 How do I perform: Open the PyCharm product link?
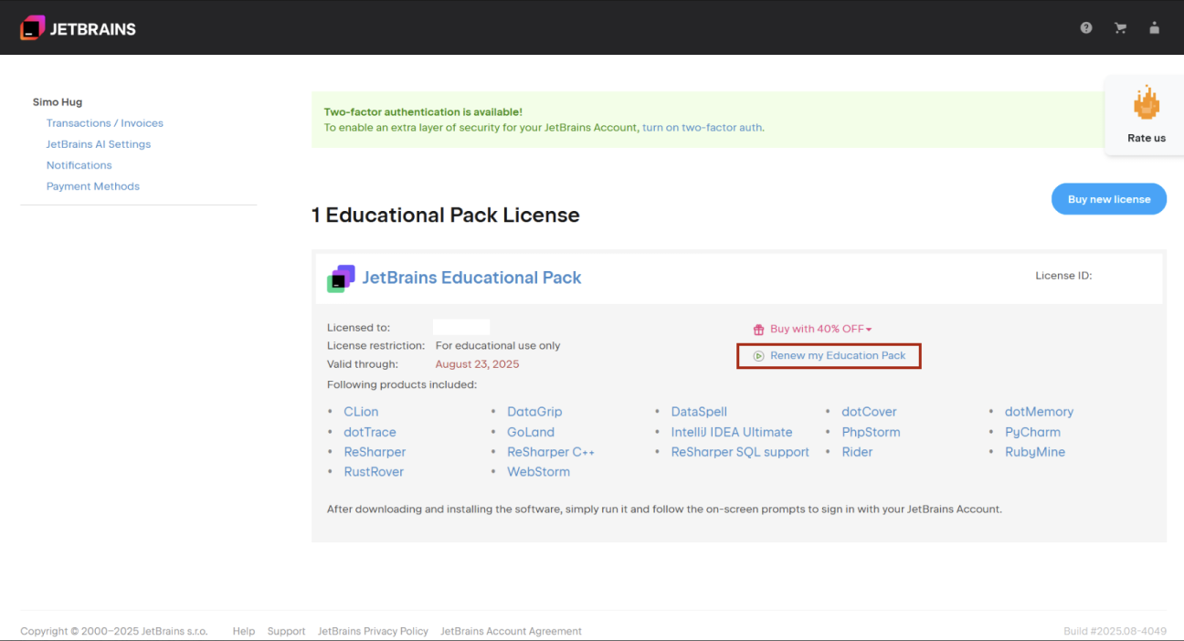(1032, 432)
